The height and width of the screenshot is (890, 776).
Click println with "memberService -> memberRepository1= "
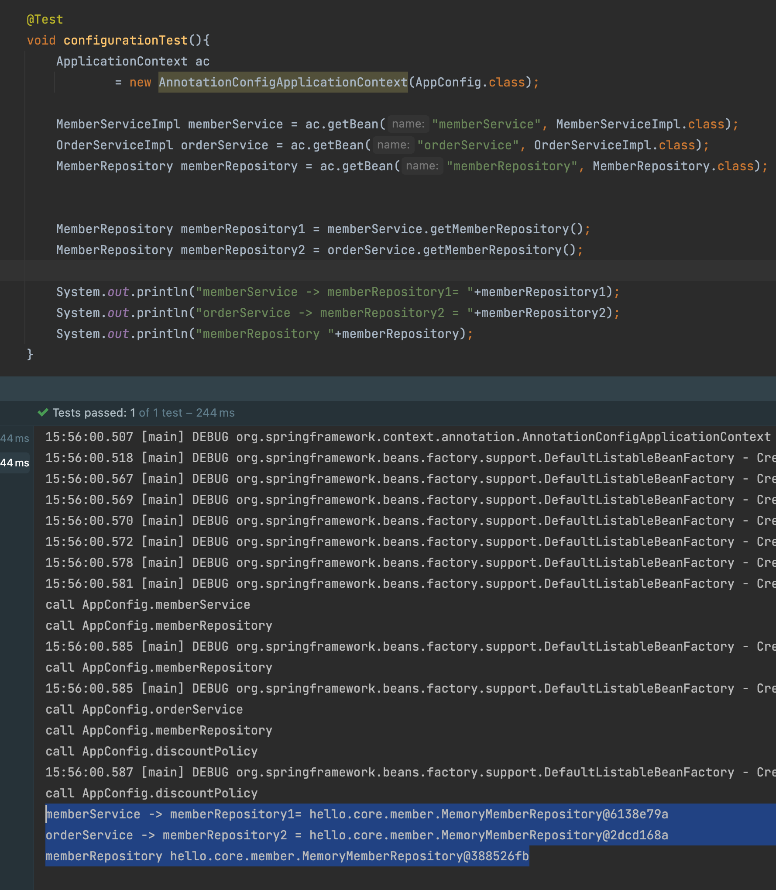pos(338,292)
